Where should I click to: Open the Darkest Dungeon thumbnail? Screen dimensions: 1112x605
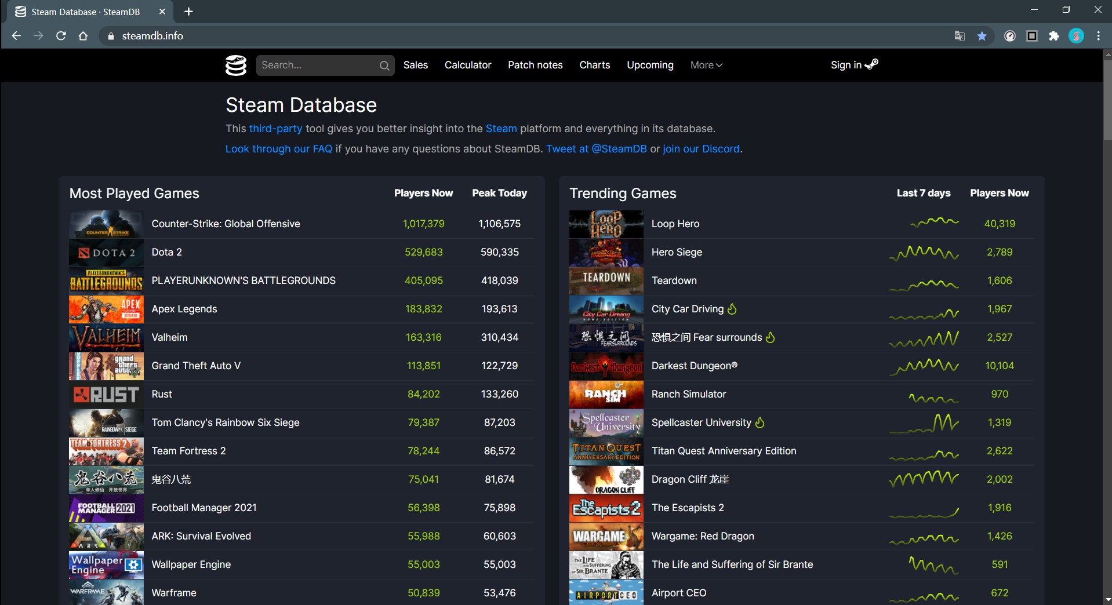[606, 366]
